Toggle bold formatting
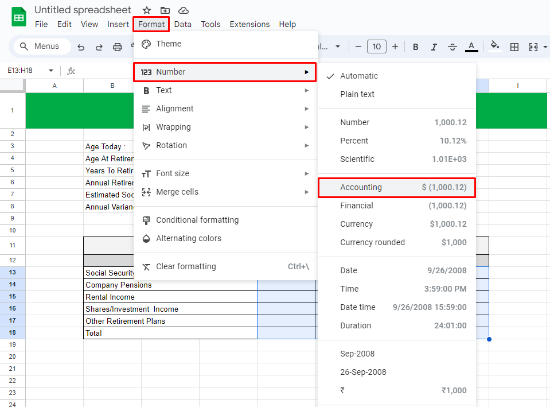The width and height of the screenshot is (550, 407). coord(416,46)
